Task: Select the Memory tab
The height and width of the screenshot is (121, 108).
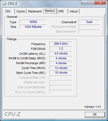Action: point(50,11)
